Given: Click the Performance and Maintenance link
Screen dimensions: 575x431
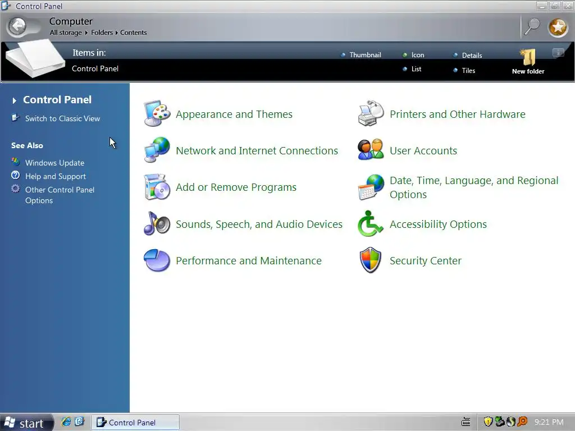Looking at the screenshot, I should [249, 260].
